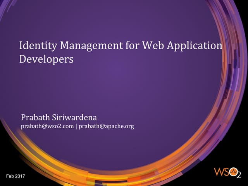The image size is (248, 186).
Task: Click the pipe separator between emails
Action: pyautogui.click(x=76, y=126)
